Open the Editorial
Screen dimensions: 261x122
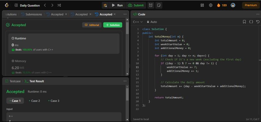click(92, 25)
